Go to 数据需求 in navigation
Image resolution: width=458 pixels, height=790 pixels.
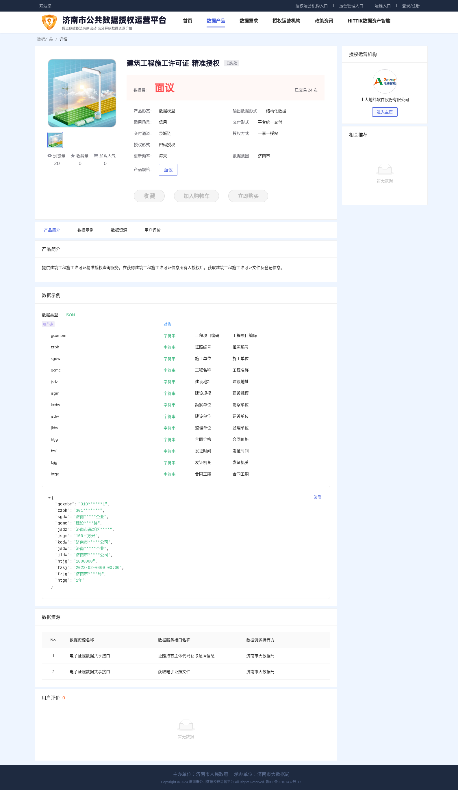tap(249, 21)
